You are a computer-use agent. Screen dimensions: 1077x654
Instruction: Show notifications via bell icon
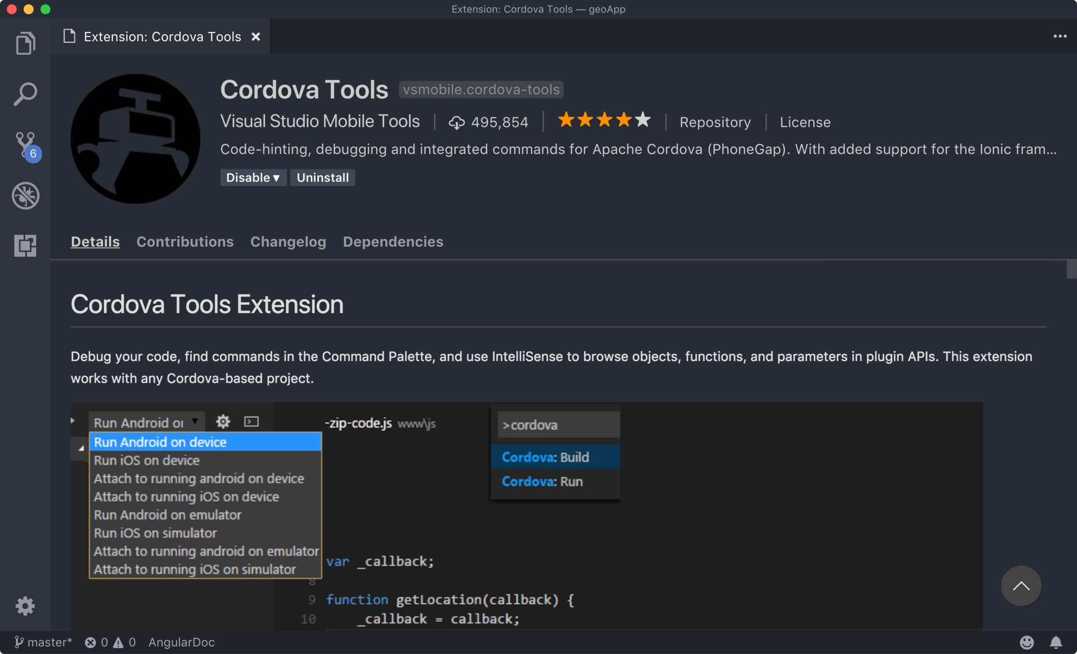[x=1056, y=642]
